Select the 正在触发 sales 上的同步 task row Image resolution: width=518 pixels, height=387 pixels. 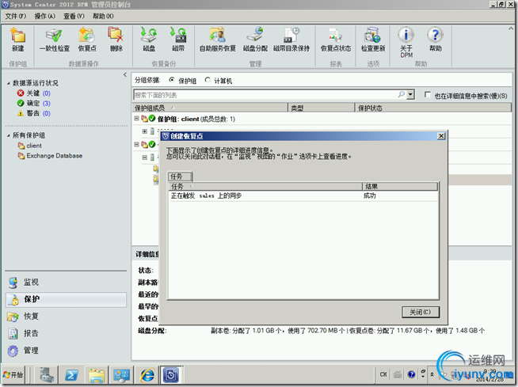tap(303, 195)
